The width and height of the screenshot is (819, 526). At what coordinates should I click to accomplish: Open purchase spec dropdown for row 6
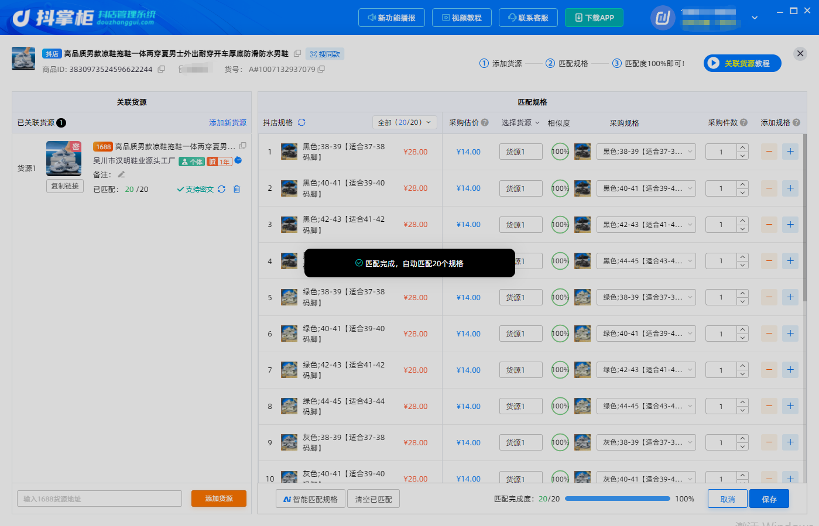646,334
